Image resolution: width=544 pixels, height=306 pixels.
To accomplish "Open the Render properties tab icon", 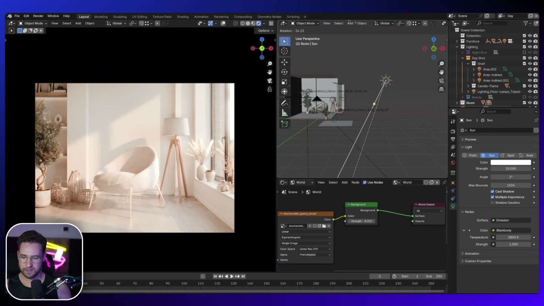I will coord(453,131).
